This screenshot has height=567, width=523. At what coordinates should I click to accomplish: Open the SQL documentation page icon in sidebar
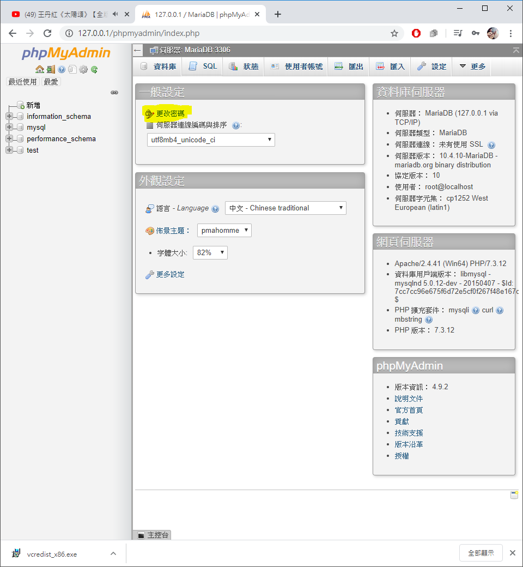pos(72,69)
